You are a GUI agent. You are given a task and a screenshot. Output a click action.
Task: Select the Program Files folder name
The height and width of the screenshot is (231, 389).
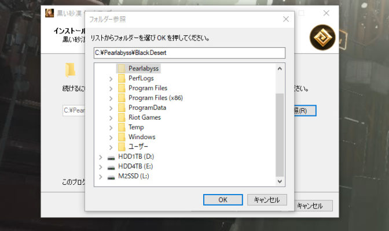(x=148, y=88)
